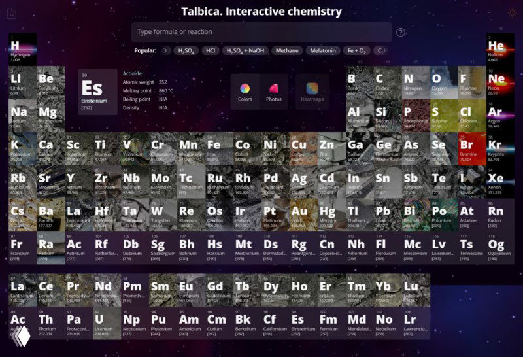Choose the HCl popular suggestion
Screen dimensions: 523x357
pyautogui.click(x=211, y=50)
